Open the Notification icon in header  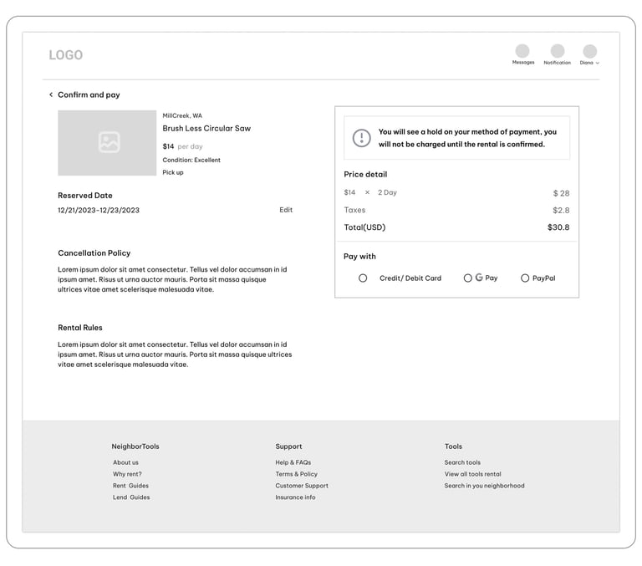[558, 51]
